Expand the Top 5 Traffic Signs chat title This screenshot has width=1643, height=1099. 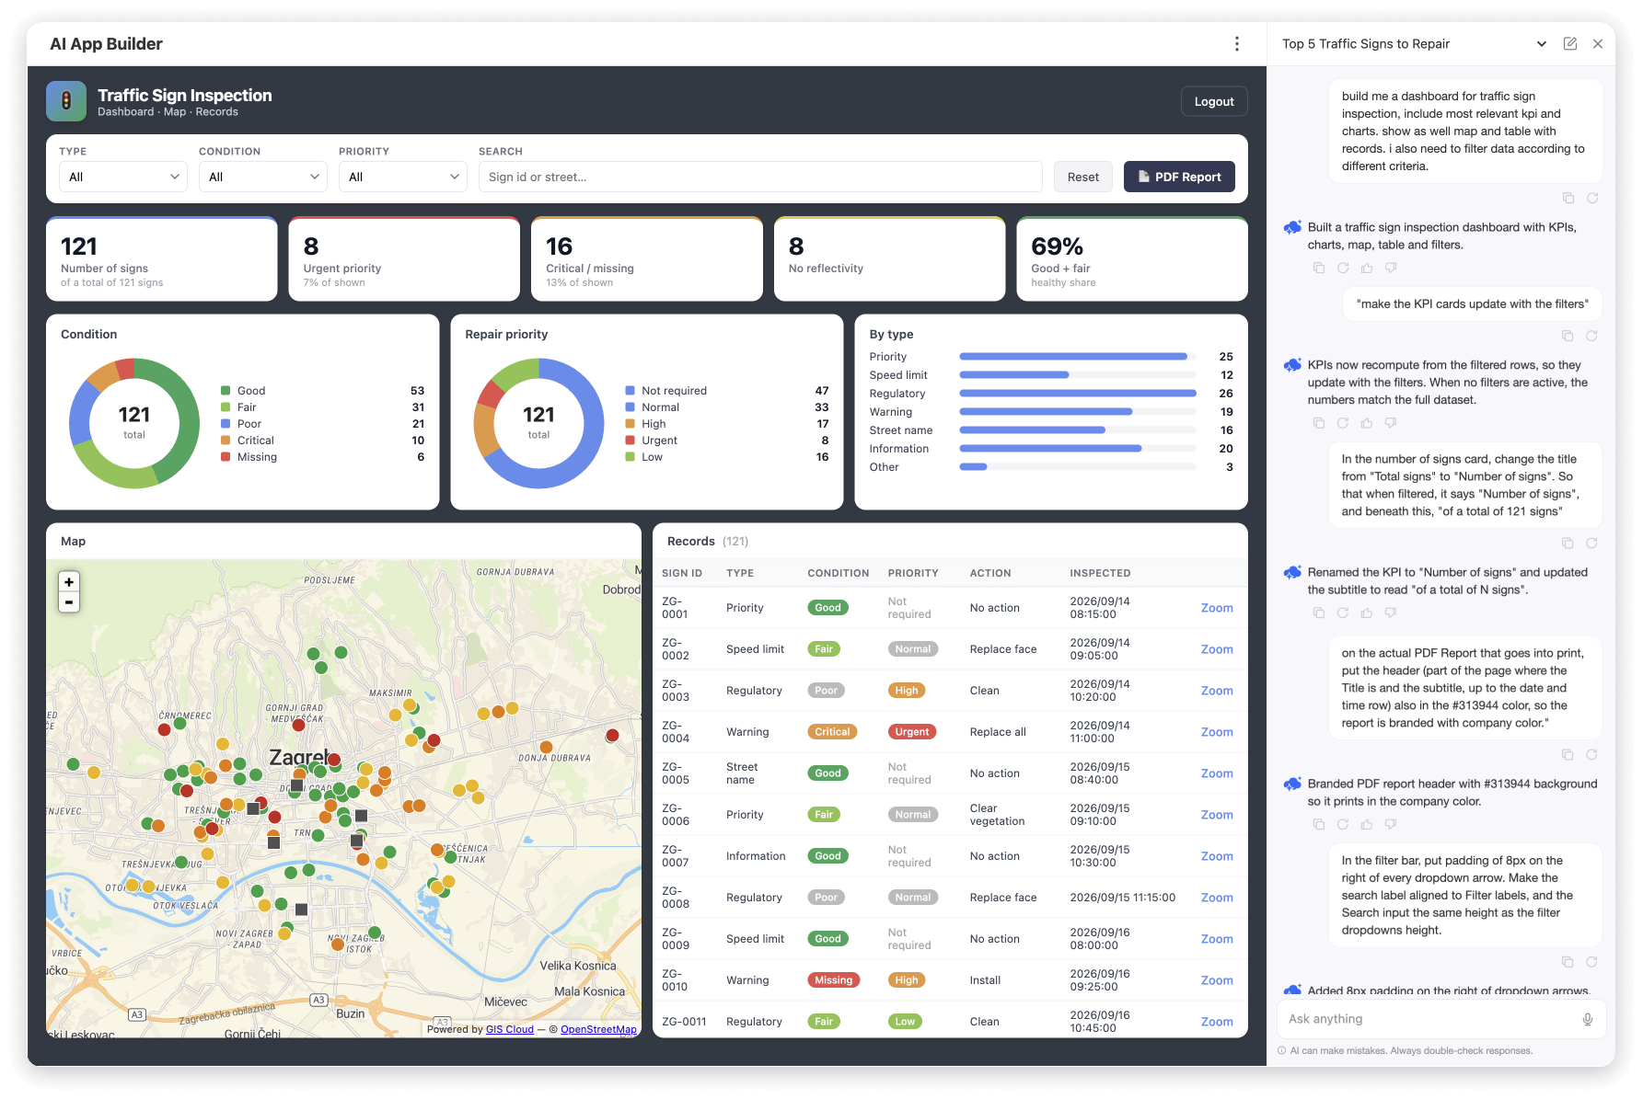pos(1542,44)
